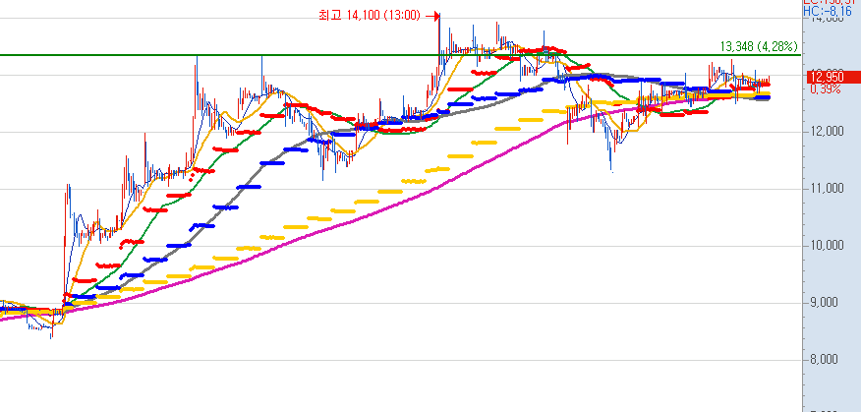Click the red current price tag 12,950
The height and width of the screenshot is (412, 861).
[833, 77]
